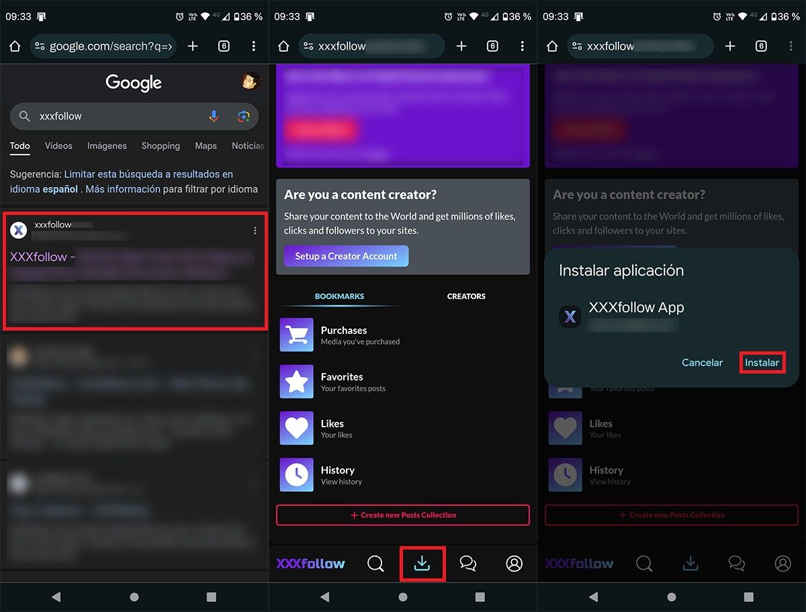Tap the tab switcher showing 6 tabs
The width and height of the screenshot is (806, 612).
coord(224,46)
